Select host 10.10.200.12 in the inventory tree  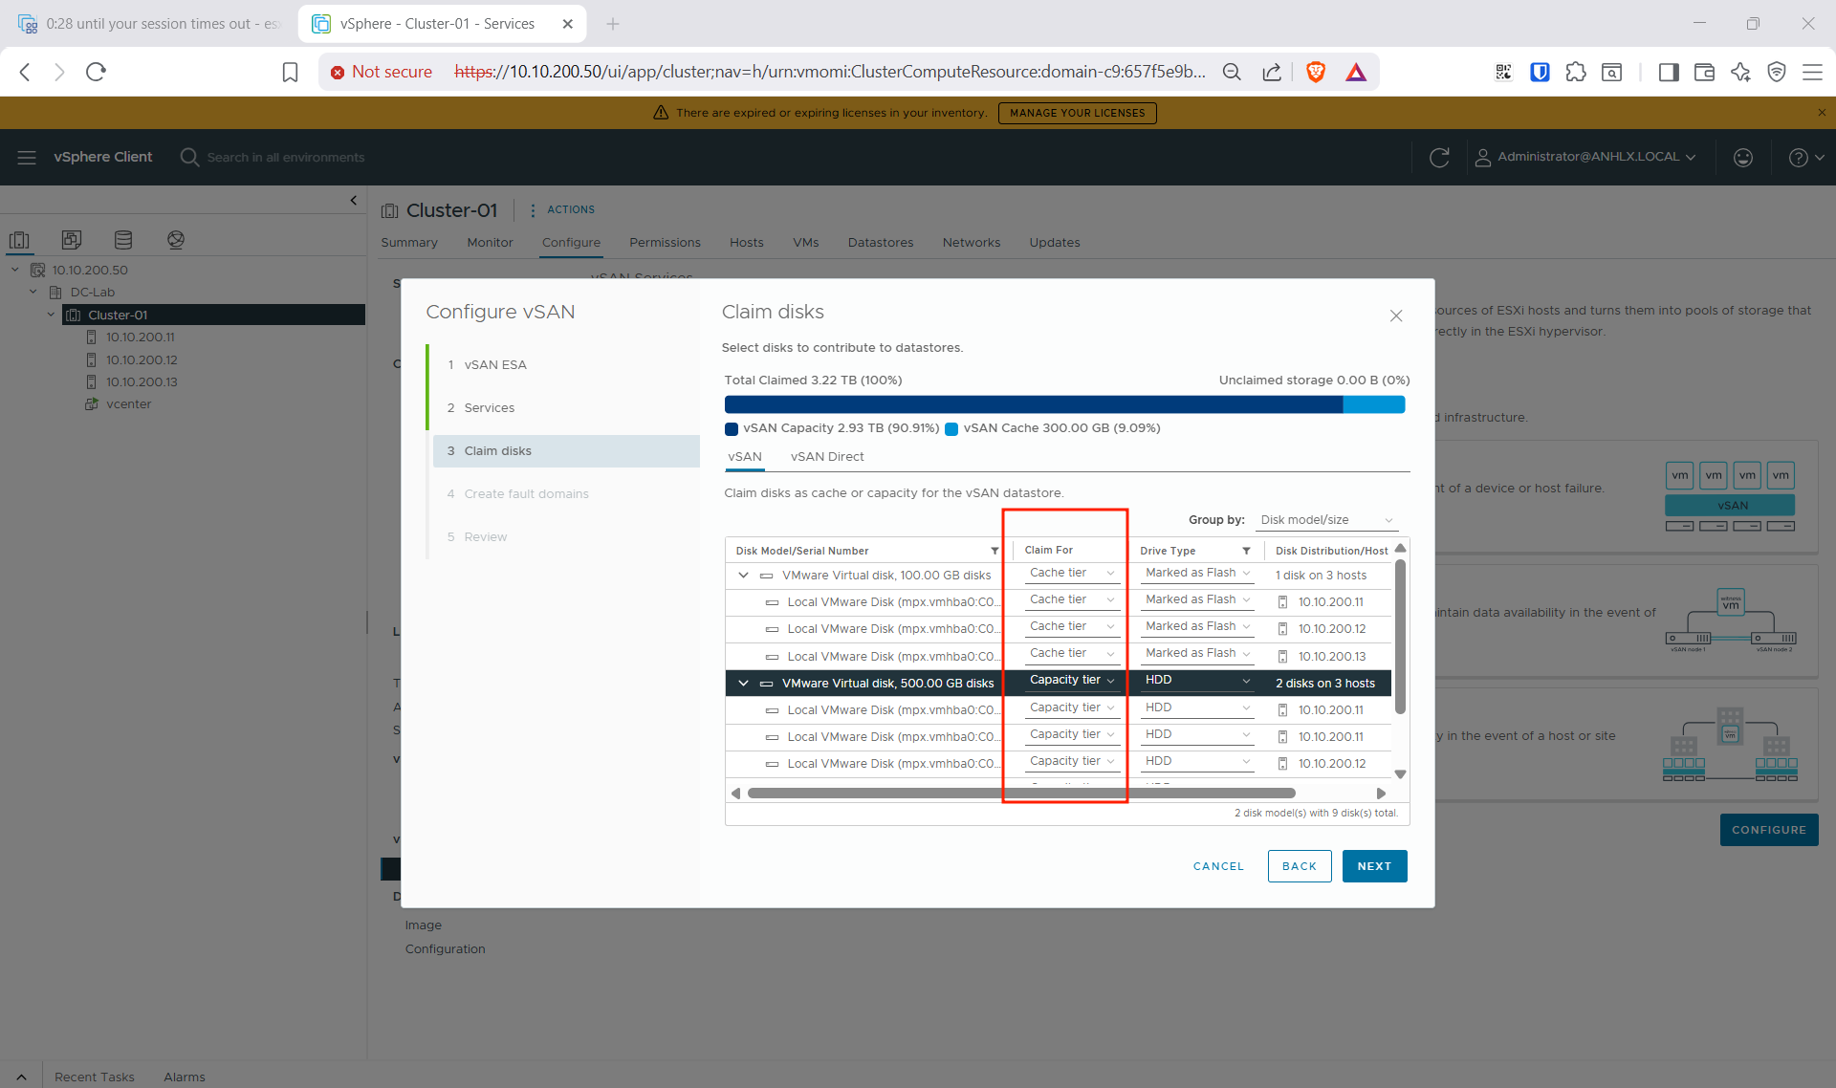coord(142,359)
